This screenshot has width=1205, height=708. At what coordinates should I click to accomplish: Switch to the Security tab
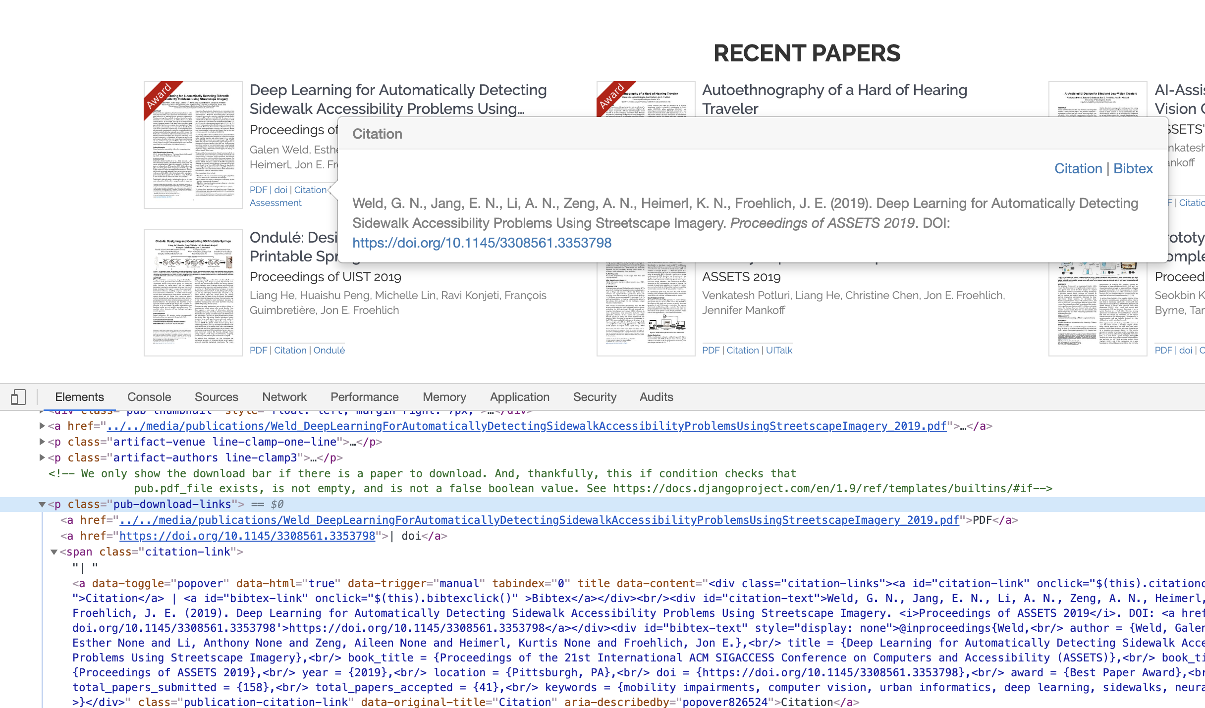[x=595, y=397]
